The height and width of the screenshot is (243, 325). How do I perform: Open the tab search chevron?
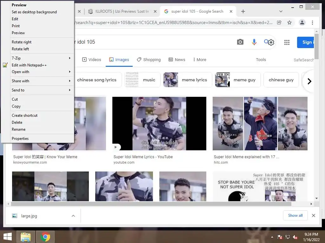[x=281, y=11]
